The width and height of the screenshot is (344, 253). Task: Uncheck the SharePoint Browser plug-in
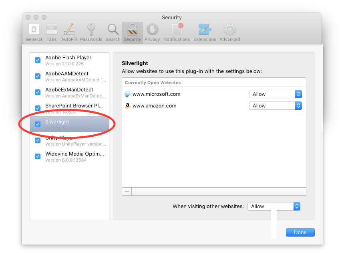coord(38,108)
